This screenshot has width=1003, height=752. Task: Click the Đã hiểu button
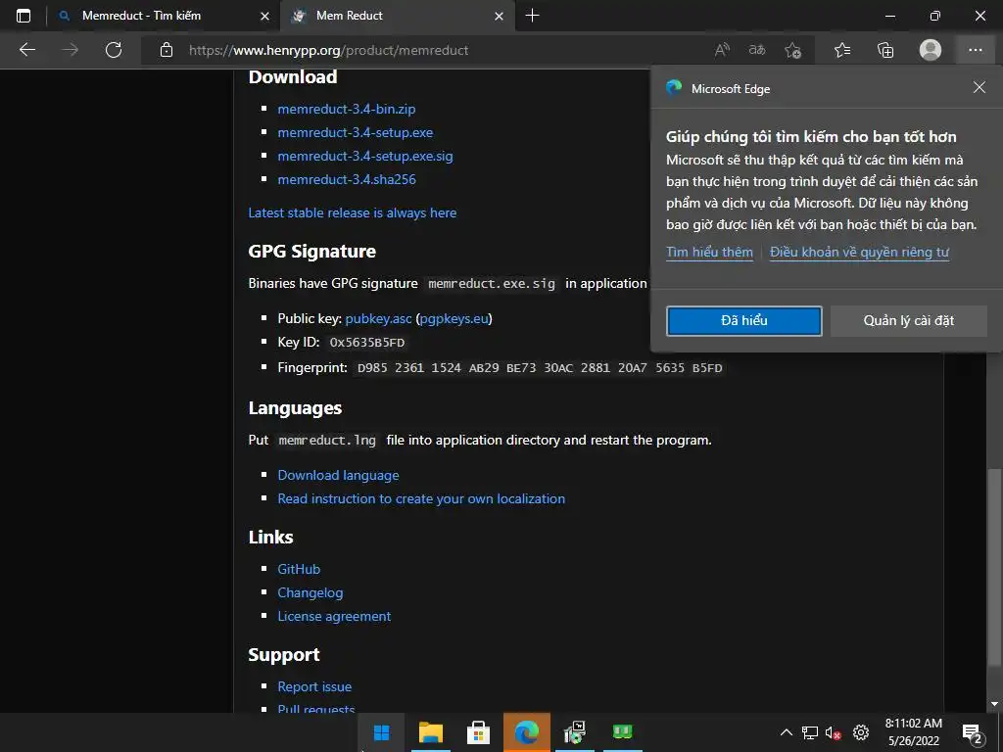744,320
